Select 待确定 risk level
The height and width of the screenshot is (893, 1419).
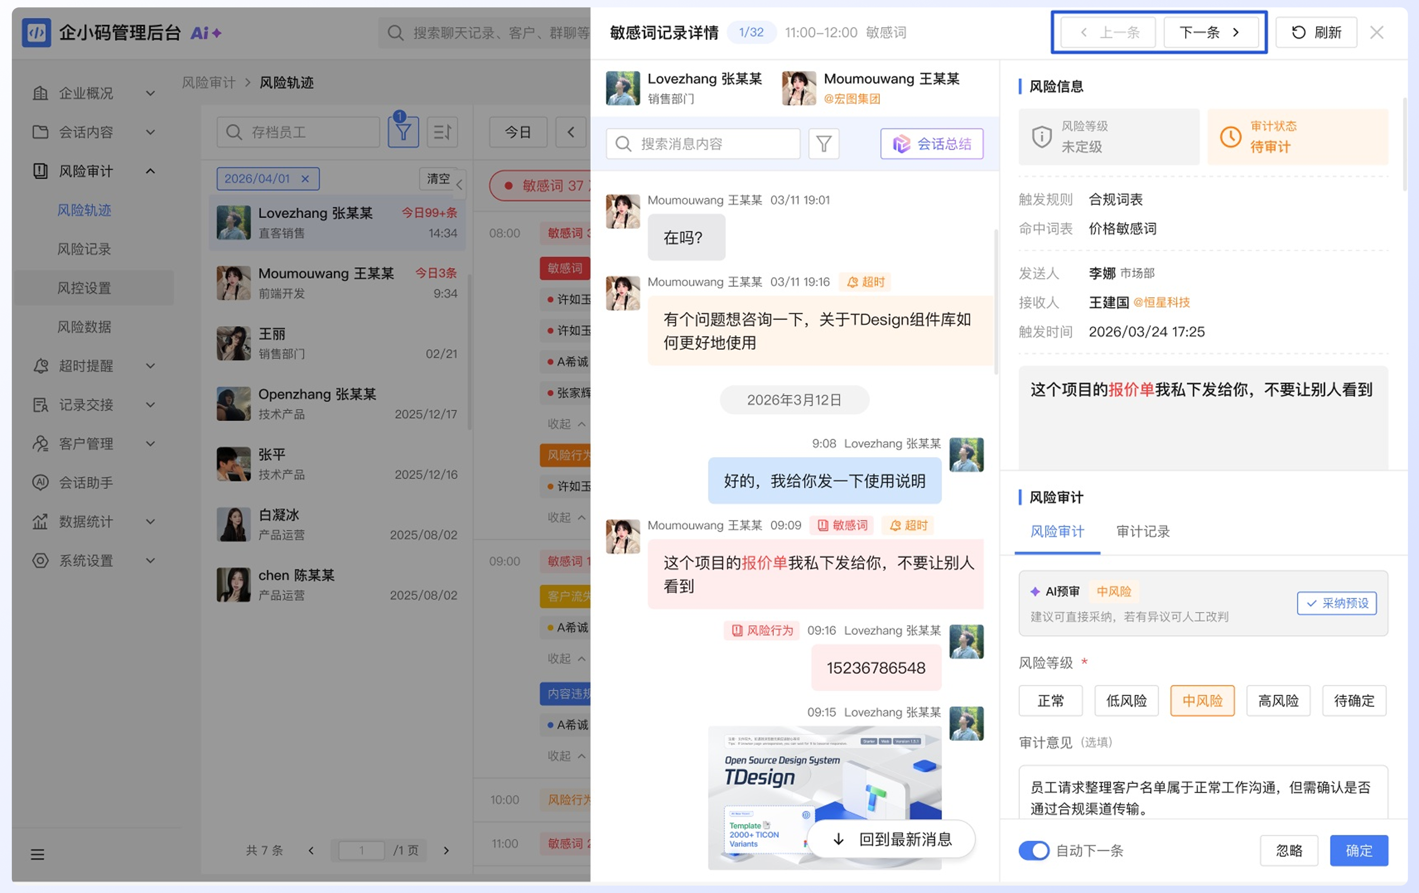coord(1354,700)
